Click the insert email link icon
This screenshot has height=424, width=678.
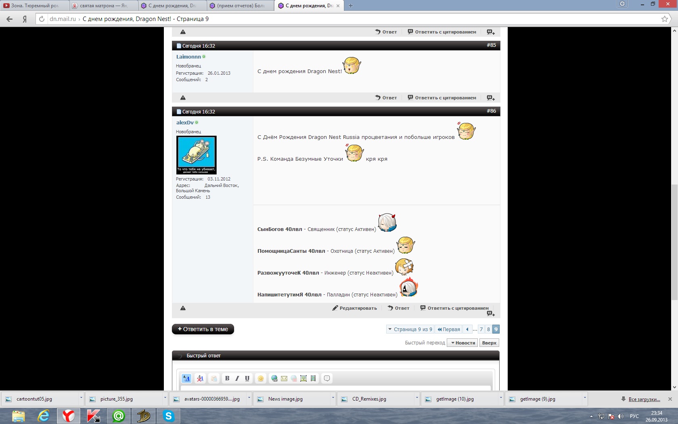coord(284,378)
